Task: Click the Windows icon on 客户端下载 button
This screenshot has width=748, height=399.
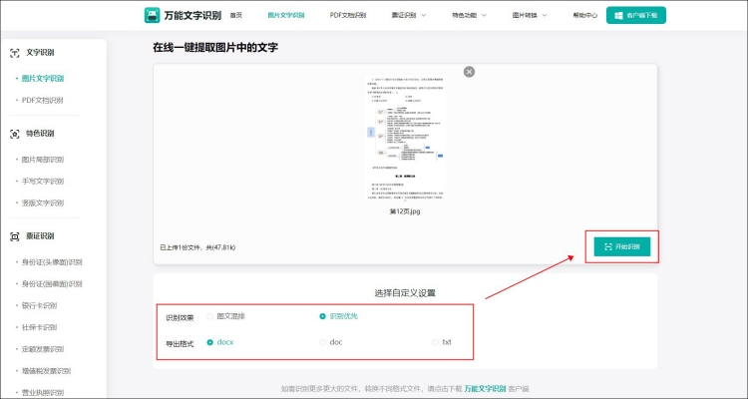Action: 619,16
